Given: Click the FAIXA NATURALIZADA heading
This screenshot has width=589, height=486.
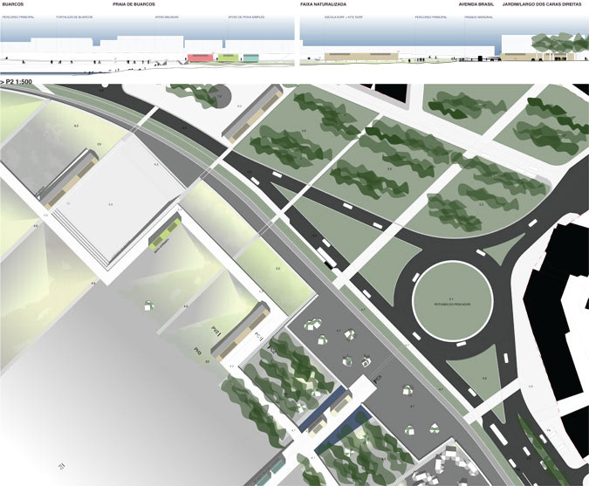Looking at the screenshot, I should coord(324,4).
